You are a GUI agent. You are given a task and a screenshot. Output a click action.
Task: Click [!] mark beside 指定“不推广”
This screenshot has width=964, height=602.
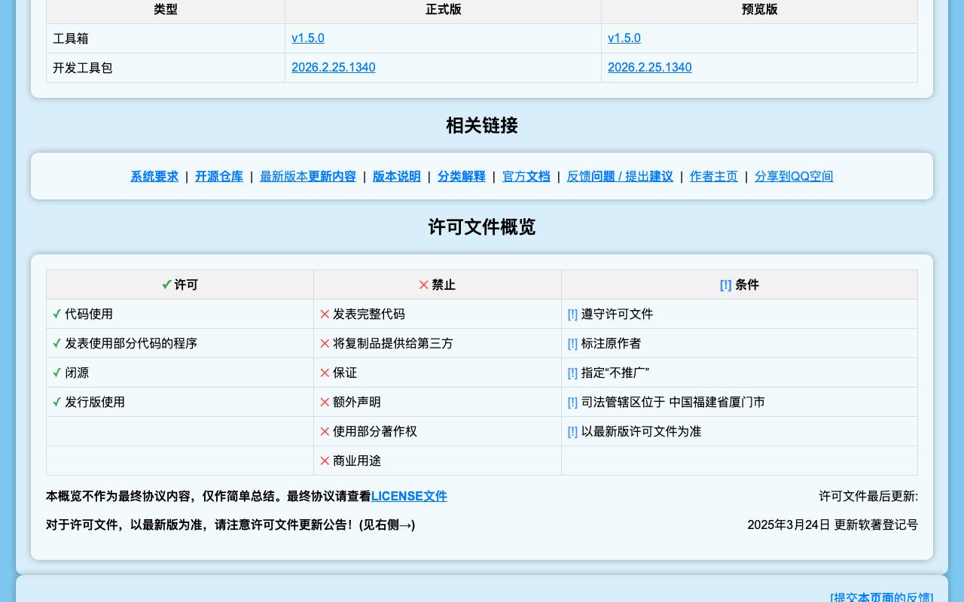tap(573, 373)
